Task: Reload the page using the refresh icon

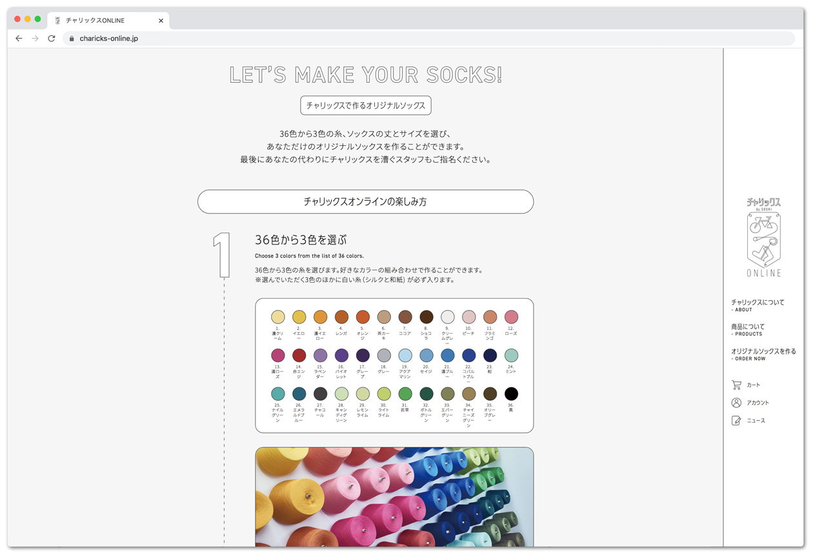Action: point(52,39)
